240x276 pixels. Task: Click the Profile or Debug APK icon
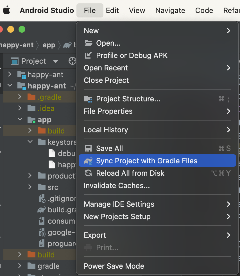click(88, 55)
